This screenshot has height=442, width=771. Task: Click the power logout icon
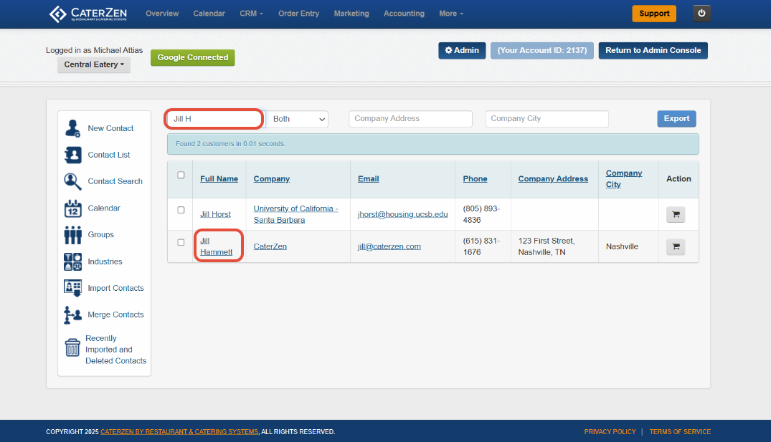[701, 14]
